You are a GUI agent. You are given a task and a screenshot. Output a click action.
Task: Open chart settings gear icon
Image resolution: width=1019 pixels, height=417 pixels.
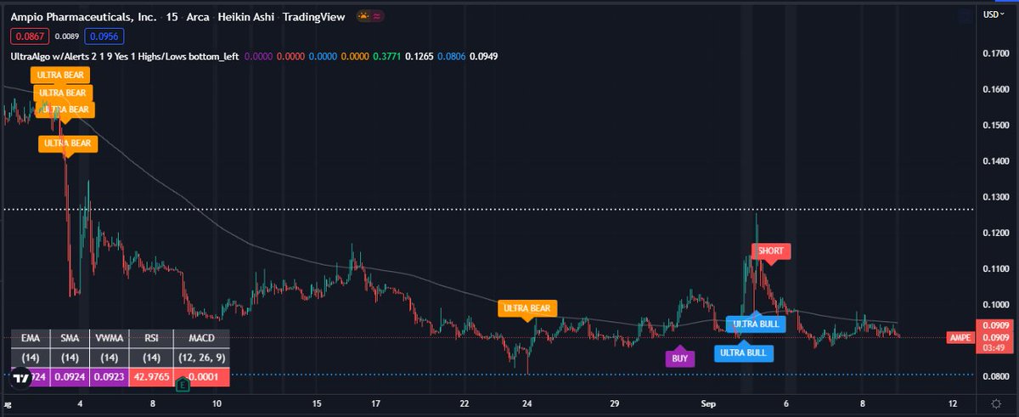(995, 403)
